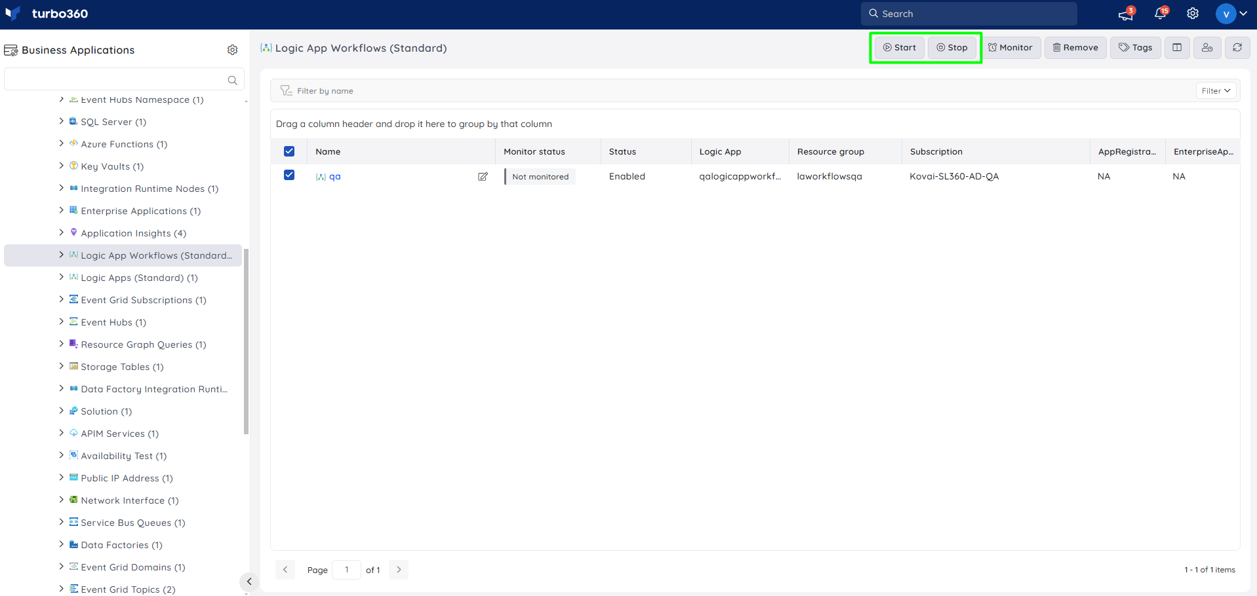Image resolution: width=1257 pixels, height=596 pixels.
Task: Click the top Search field
Action: click(x=969, y=14)
